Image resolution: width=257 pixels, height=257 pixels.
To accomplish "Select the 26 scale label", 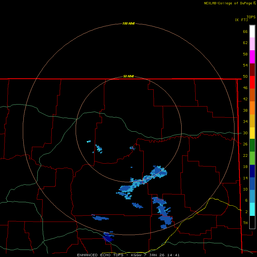I will 245,144.
